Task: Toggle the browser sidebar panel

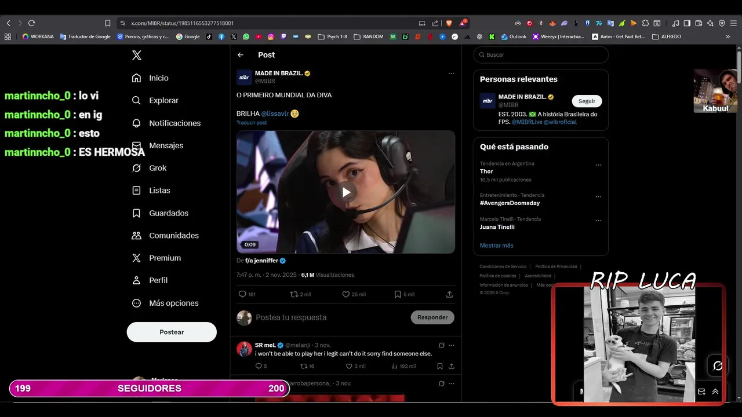Action: 687,23
